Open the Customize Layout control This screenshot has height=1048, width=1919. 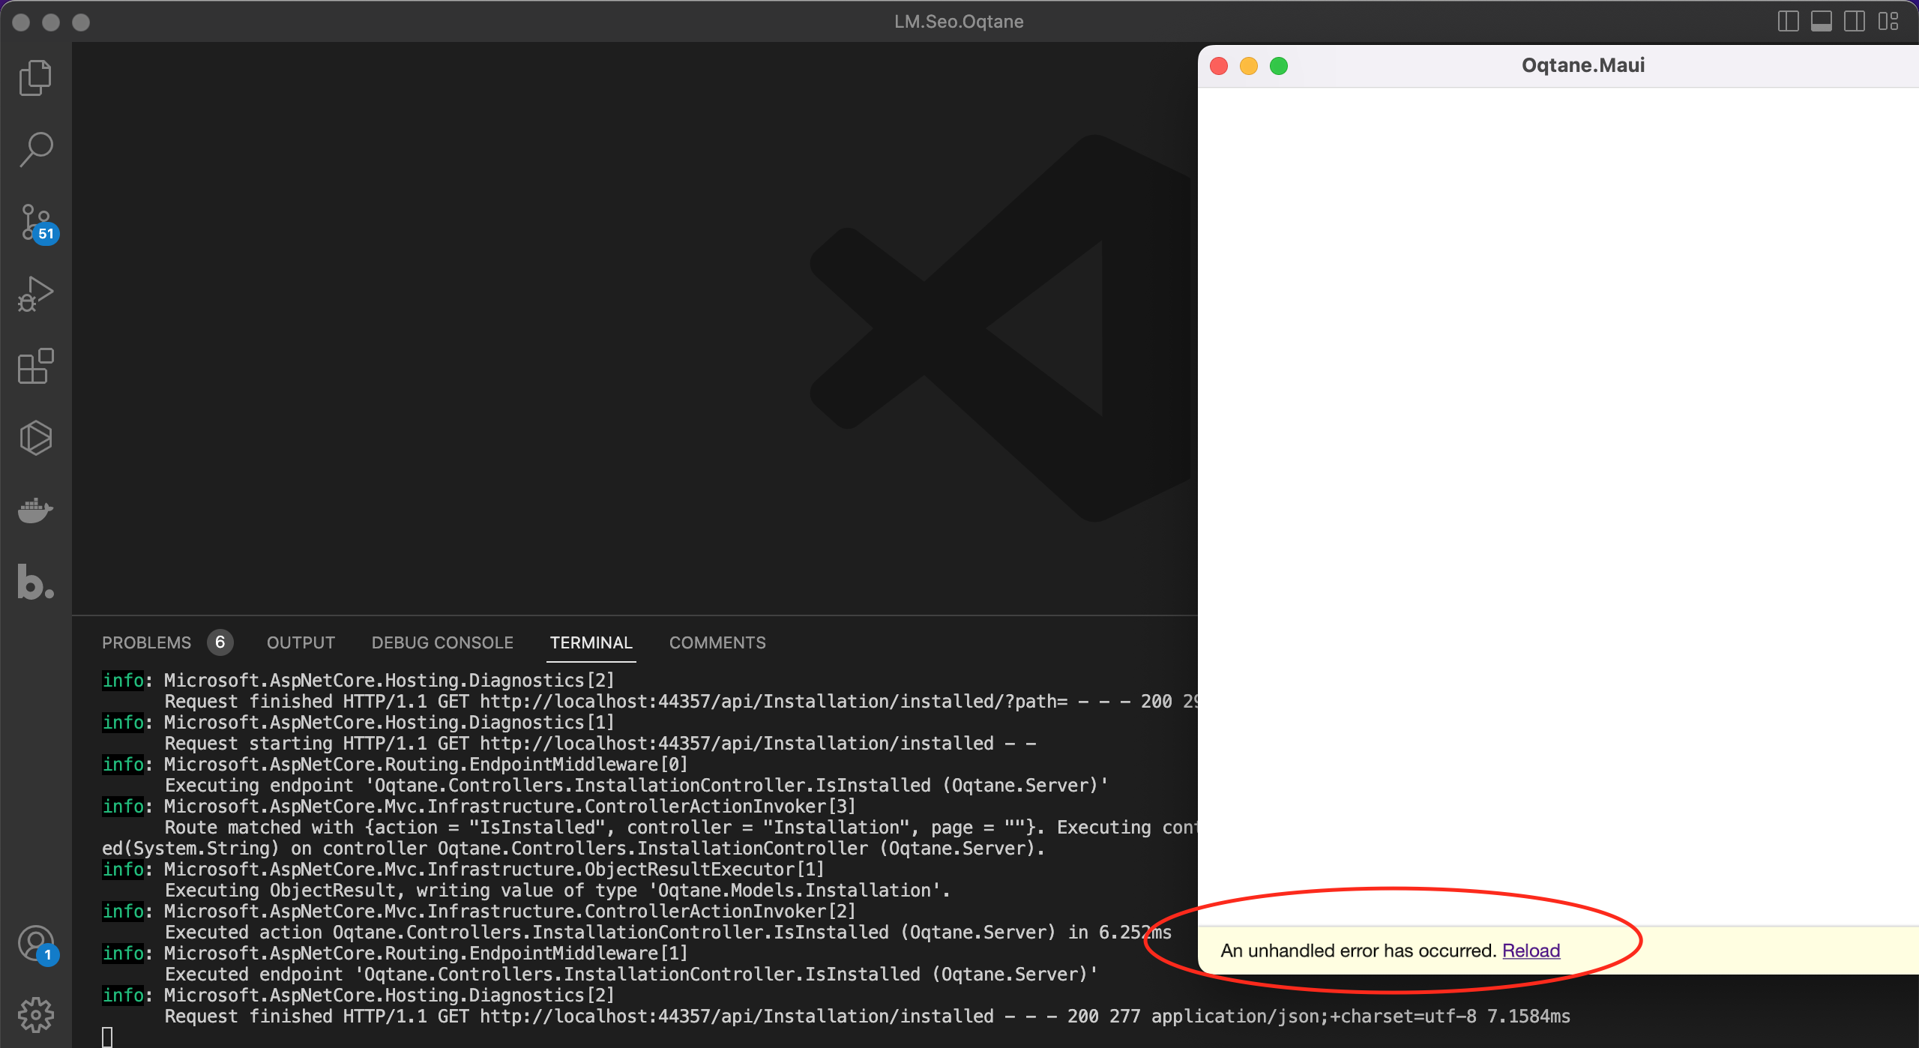(x=1890, y=21)
